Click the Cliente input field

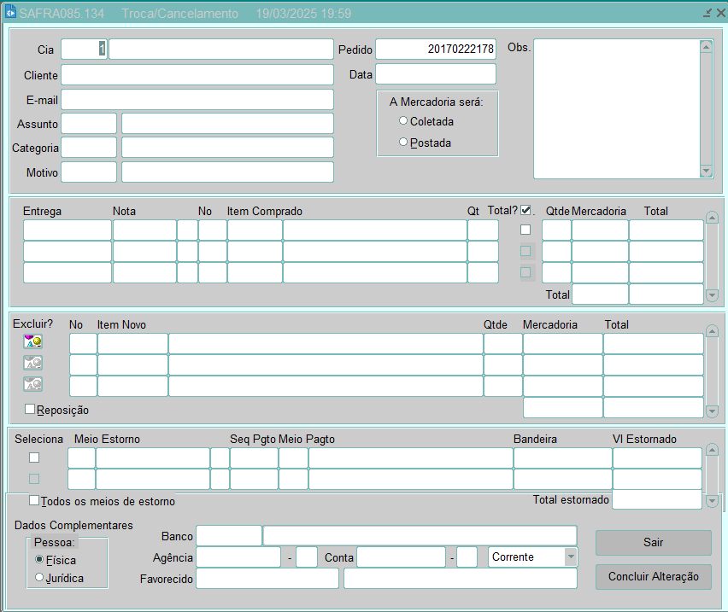click(x=197, y=75)
